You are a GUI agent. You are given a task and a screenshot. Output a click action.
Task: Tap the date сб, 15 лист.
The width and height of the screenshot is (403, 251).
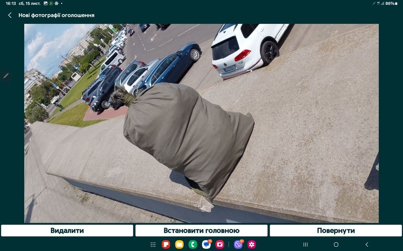(x=29, y=3)
